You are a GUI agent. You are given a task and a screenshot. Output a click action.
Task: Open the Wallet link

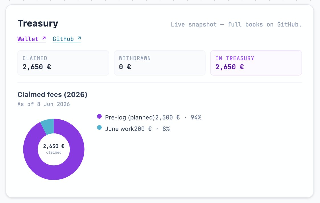[x=32, y=39]
